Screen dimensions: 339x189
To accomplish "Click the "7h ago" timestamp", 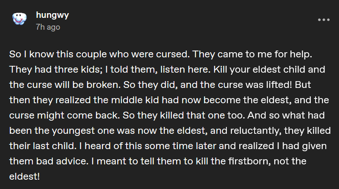I will point(48,27).
